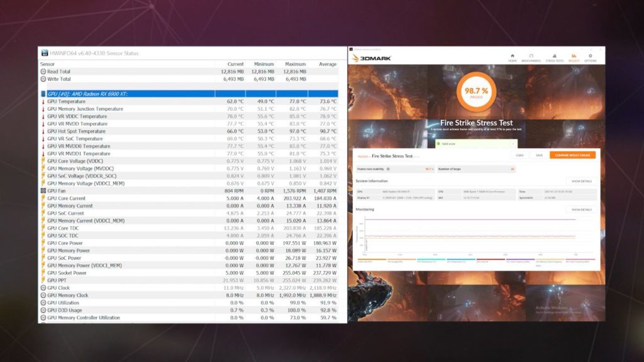Show details for System information

tap(581, 181)
